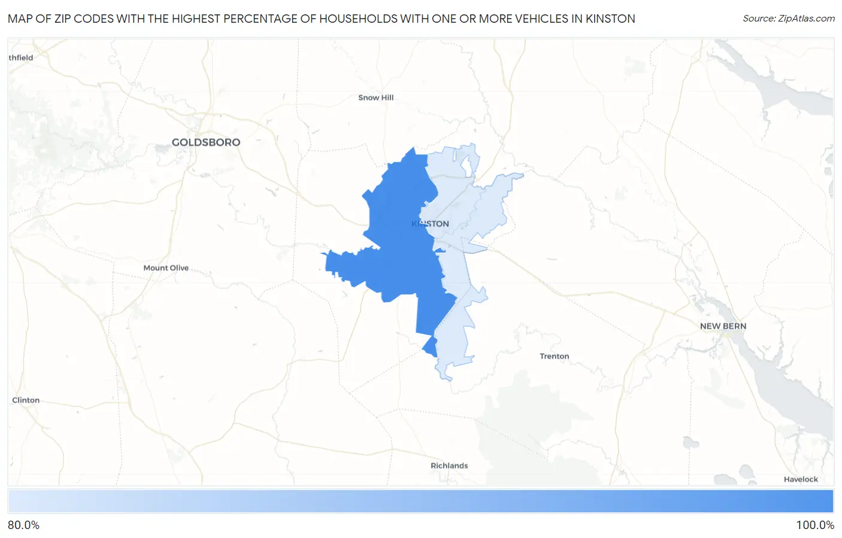Click the Source: ZipAtlas.com text
This screenshot has width=842, height=538.
pos(789,19)
